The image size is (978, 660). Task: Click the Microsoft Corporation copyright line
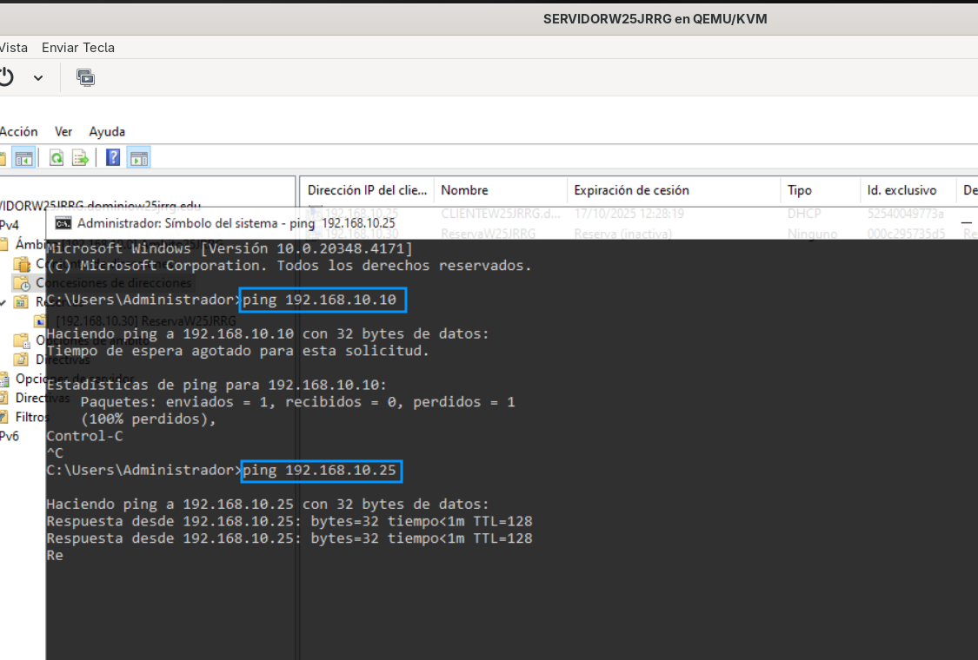click(x=289, y=266)
